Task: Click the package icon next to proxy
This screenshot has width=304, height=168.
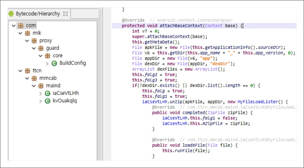Action: [34, 41]
